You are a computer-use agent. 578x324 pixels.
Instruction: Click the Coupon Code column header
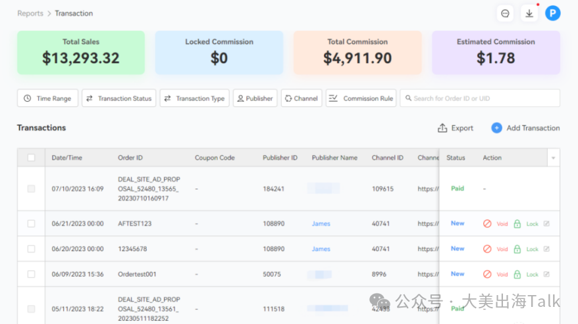pos(215,158)
